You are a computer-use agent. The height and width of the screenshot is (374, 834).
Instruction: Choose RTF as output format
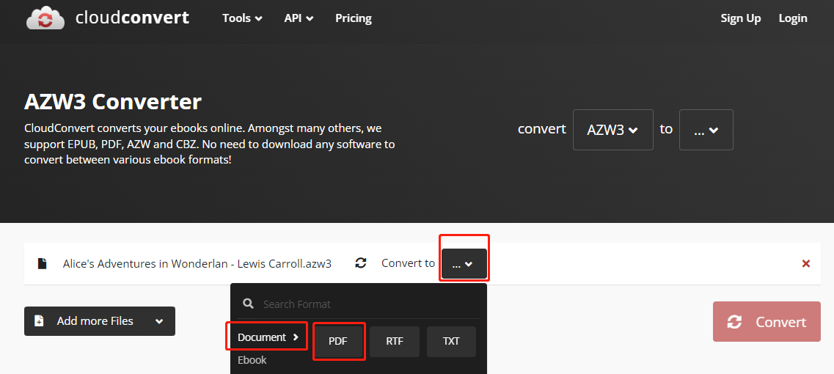(395, 342)
